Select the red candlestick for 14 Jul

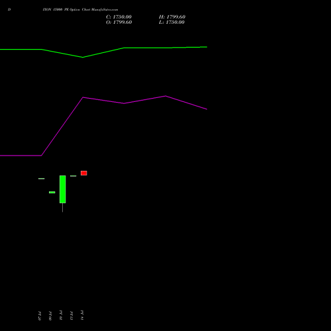(84, 173)
